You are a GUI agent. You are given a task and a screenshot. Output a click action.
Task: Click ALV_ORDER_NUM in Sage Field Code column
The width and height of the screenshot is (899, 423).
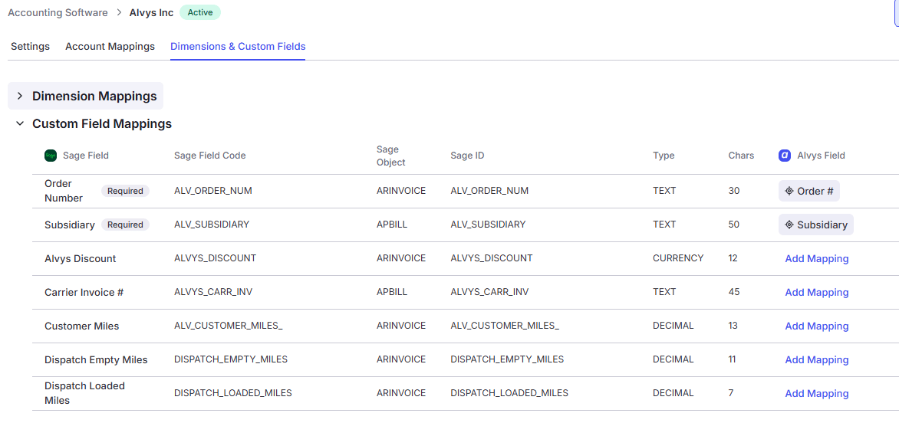click(213, 191)
